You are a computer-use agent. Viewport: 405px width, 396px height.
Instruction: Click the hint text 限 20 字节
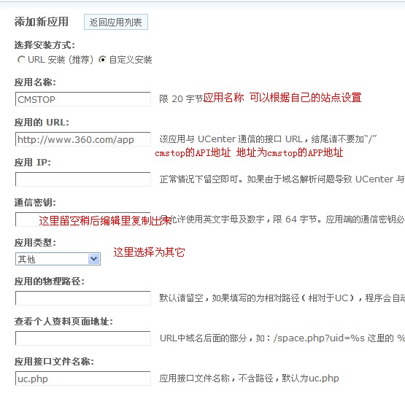click(181, 99)
